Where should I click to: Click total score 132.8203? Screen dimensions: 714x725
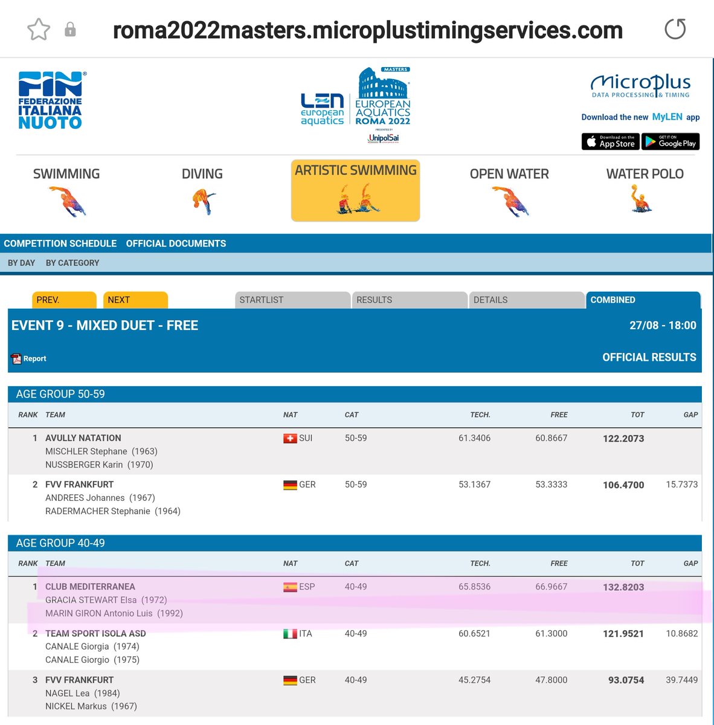(623, 587)
